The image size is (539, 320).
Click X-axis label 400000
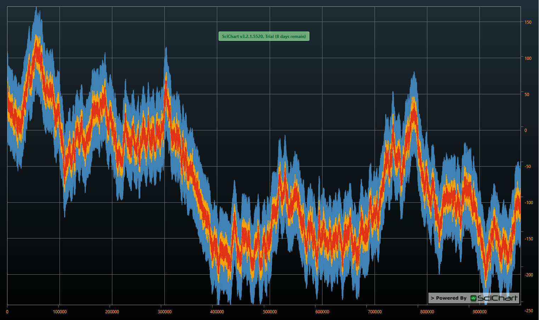coord(217,312)
